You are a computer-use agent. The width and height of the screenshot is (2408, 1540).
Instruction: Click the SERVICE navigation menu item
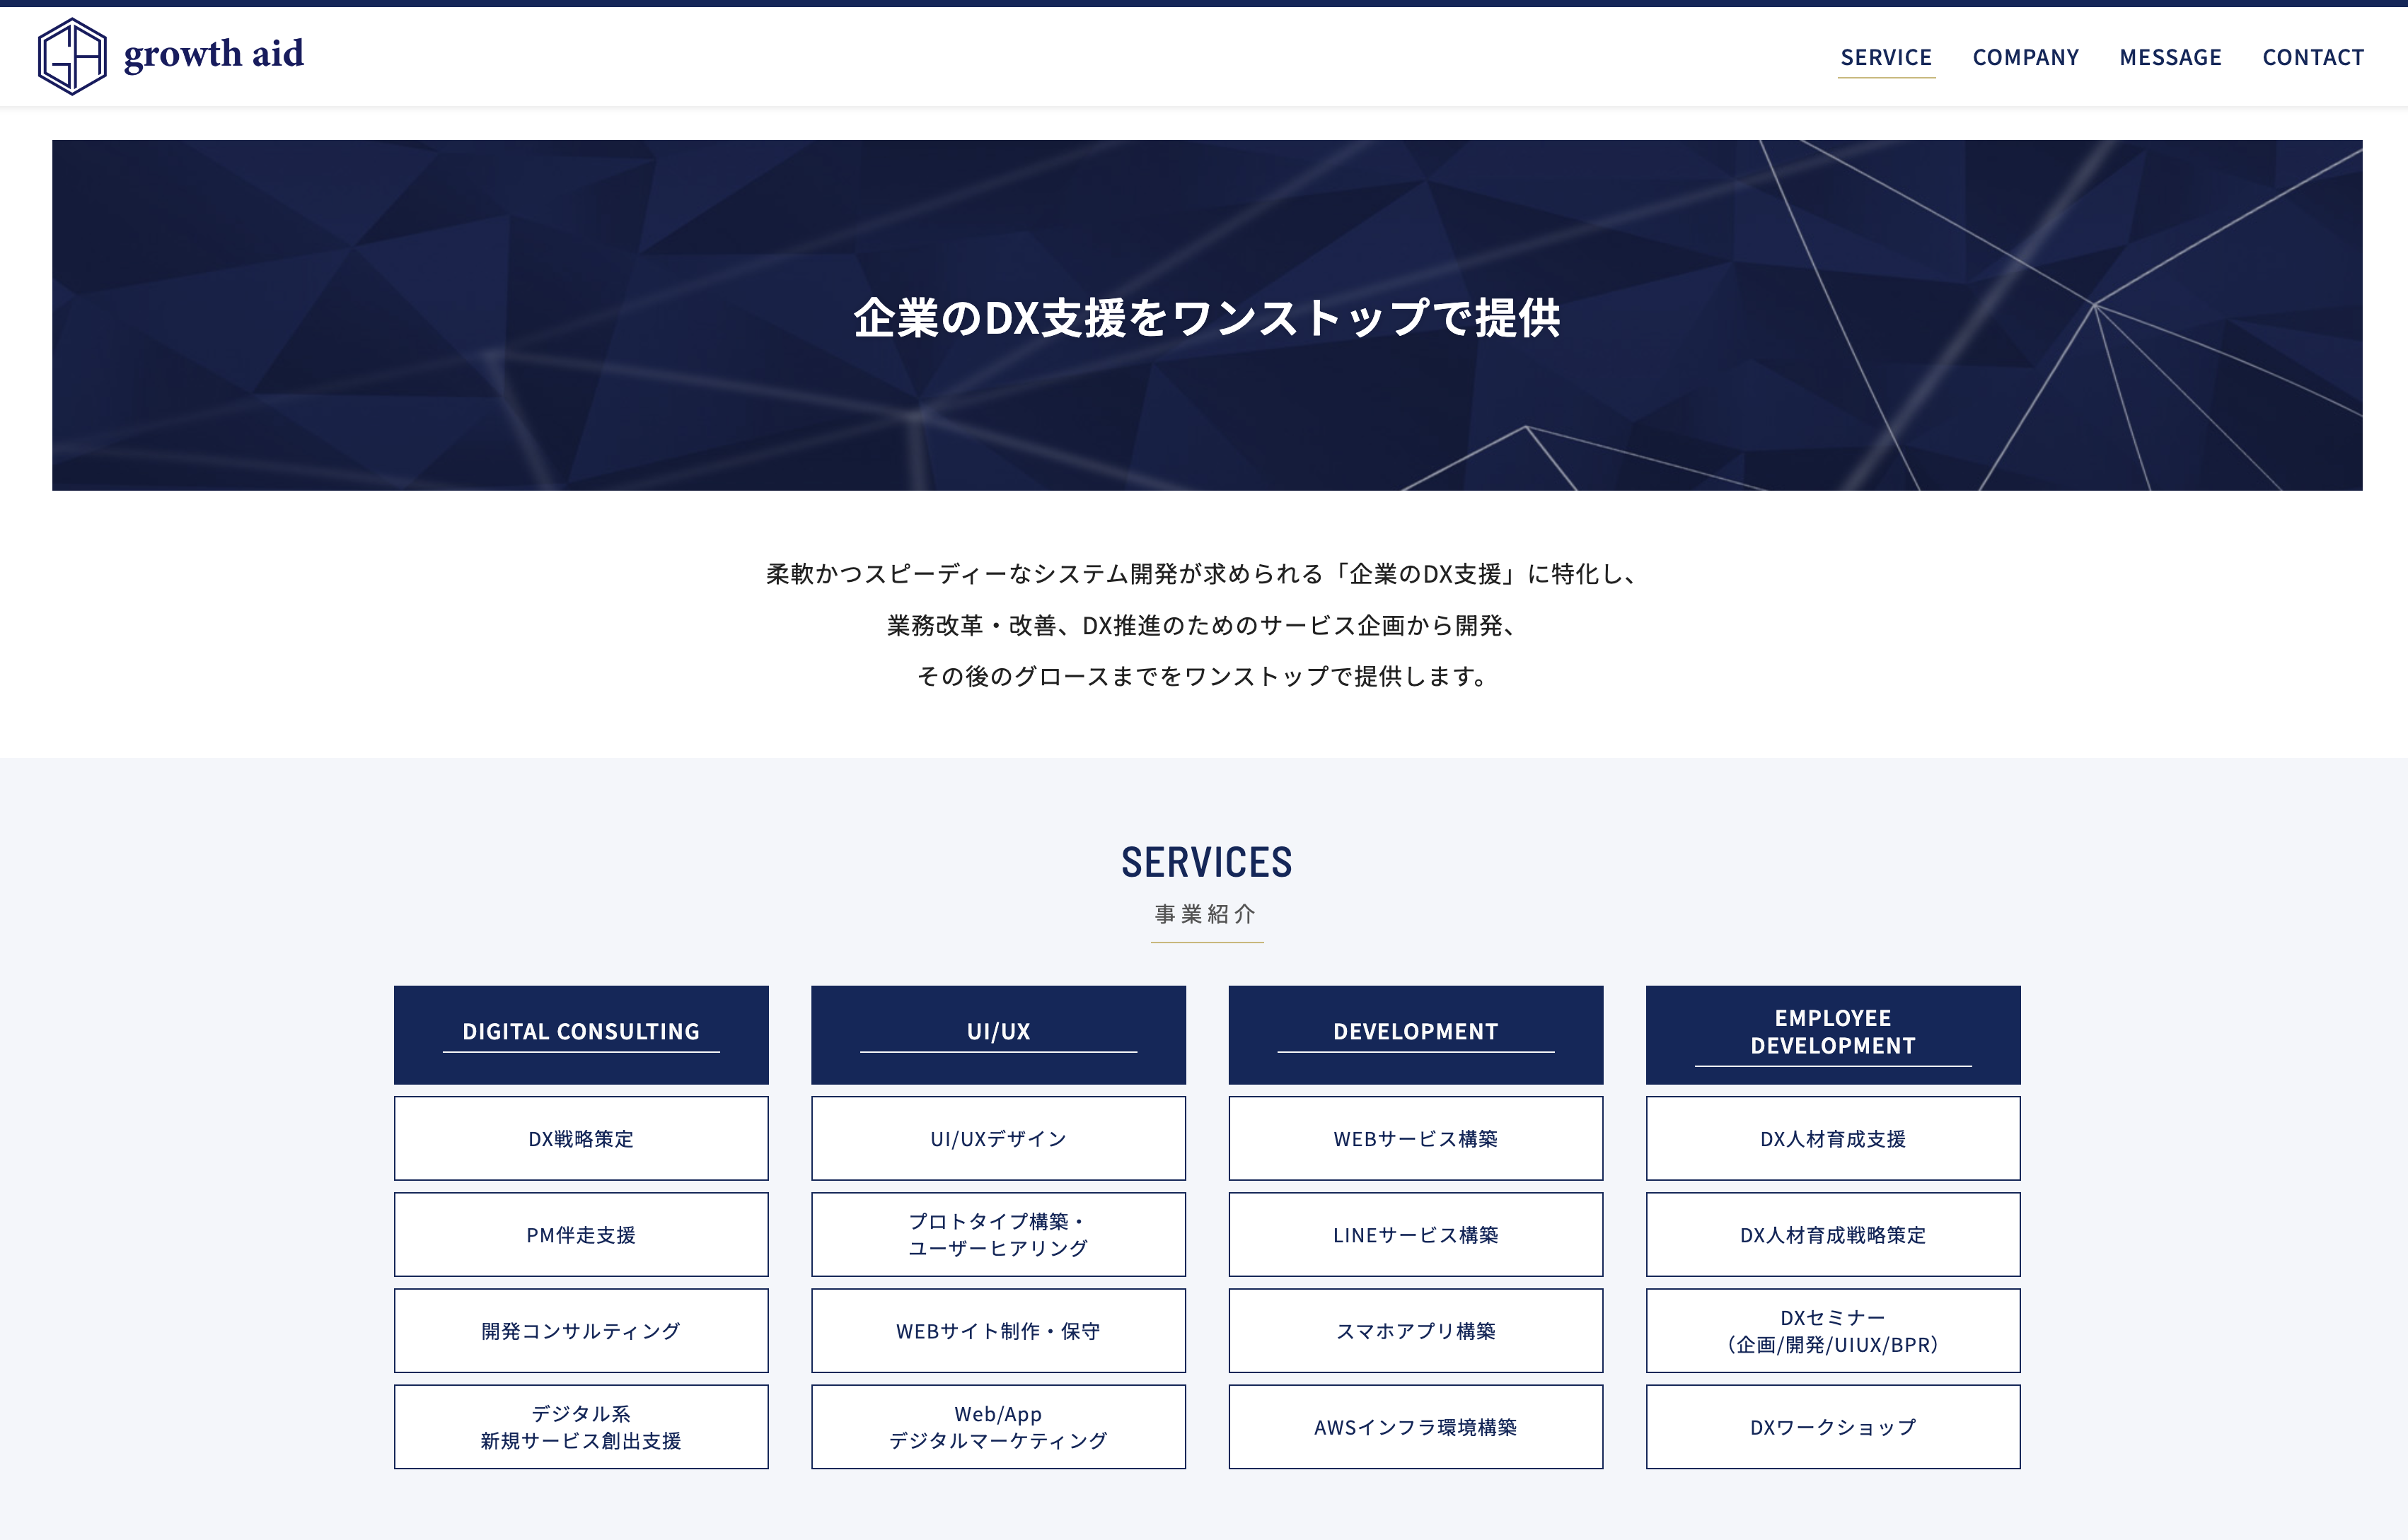1885,56
